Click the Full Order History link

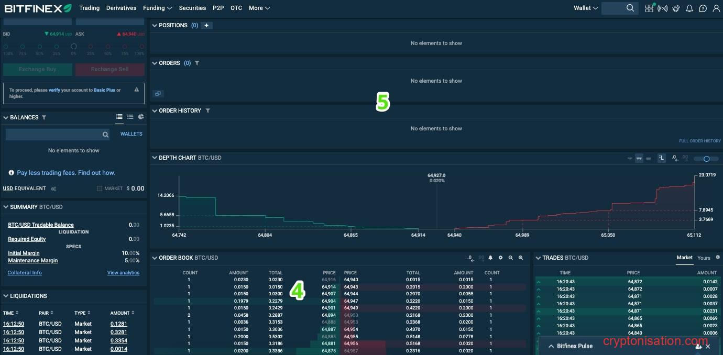point(699,141)
